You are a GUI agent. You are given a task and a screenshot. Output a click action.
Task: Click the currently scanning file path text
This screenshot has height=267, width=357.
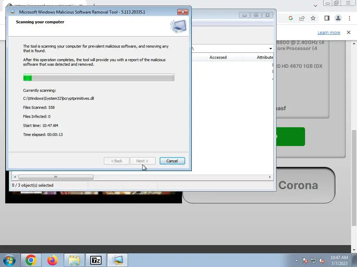(59, 98)
